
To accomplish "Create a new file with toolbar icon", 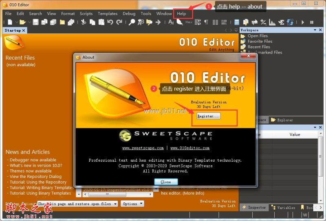I will click(10, 22).
